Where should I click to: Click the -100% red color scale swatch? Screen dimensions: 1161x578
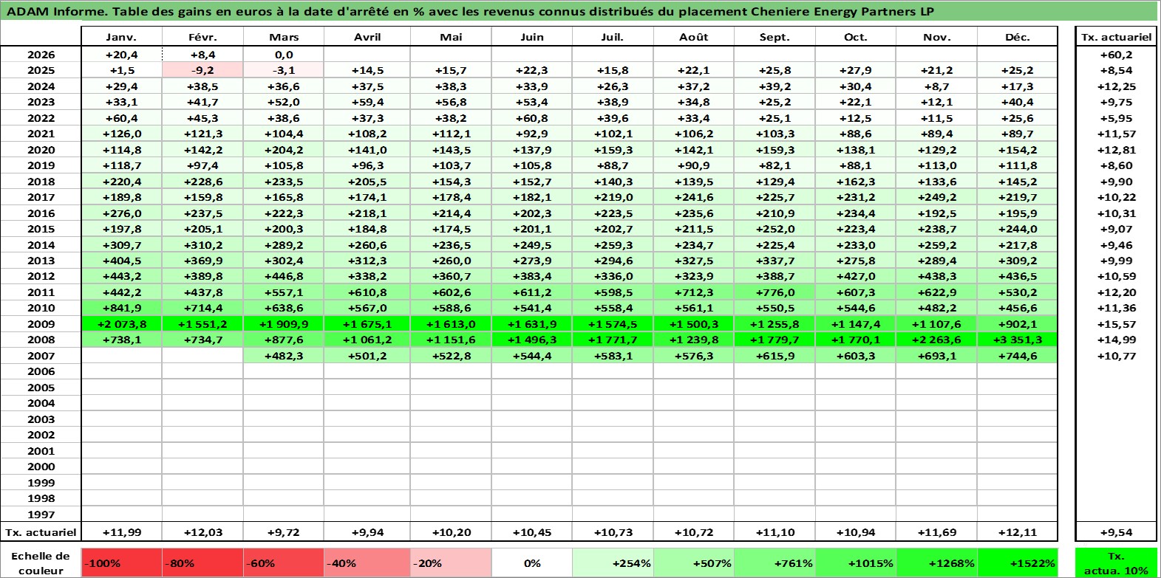pyautogui.click(x=121, y=562)
